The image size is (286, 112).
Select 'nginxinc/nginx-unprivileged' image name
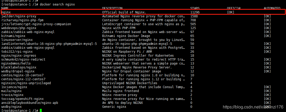coord(26,83)
